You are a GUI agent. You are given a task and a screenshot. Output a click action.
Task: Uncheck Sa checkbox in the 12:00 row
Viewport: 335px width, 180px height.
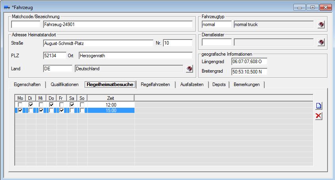(72, 105)
